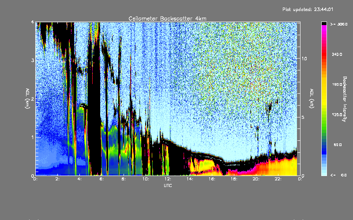
Task: Click the black top segment of colorbar
Action: click(324, 23)
